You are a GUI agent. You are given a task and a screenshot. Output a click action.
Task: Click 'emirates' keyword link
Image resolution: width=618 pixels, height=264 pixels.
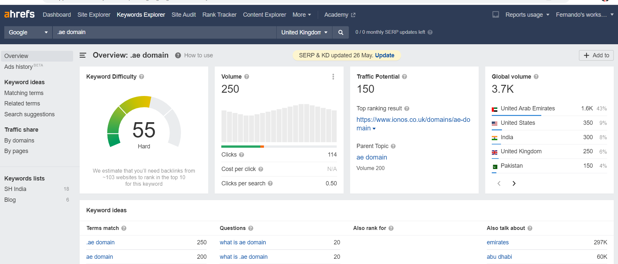(498, 242)
